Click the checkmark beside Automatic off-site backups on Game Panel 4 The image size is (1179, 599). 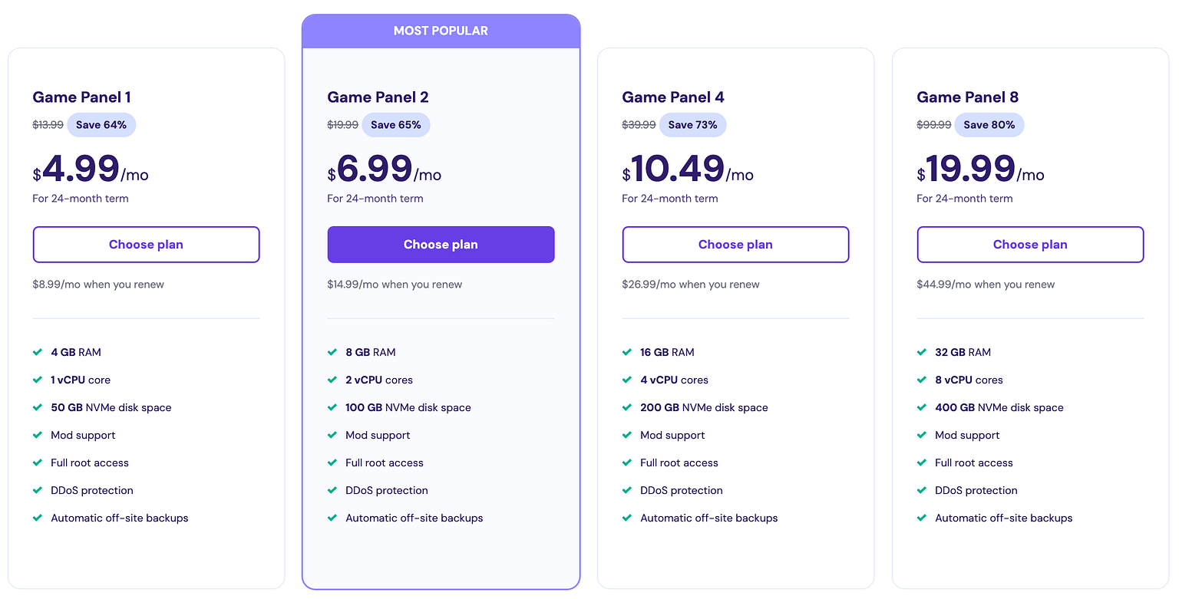coord(626,518)
